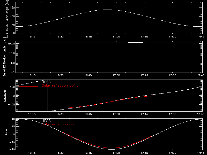Click the 0.1 tick label on Moon angle plot
This screenshot has height=155, width=207.
click(13, 72)
